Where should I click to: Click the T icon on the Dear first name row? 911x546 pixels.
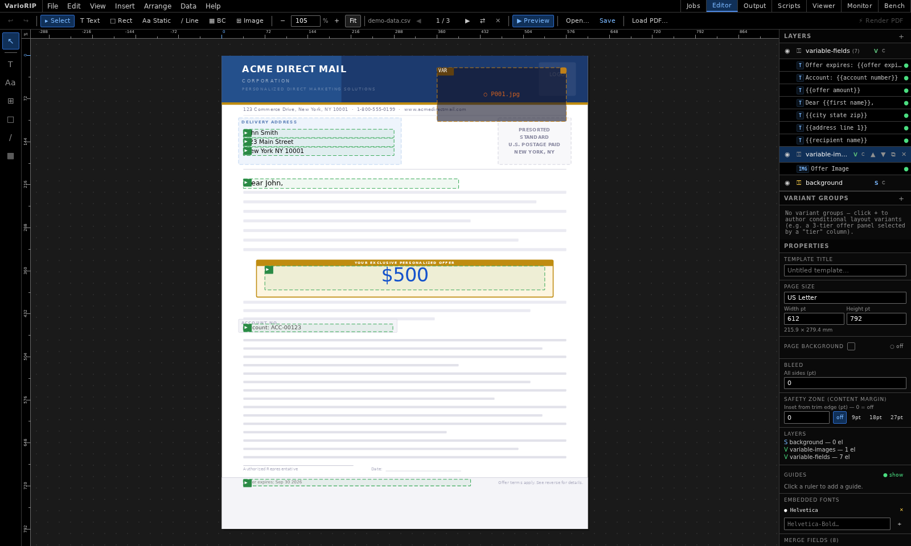click(x=800, y=103)
